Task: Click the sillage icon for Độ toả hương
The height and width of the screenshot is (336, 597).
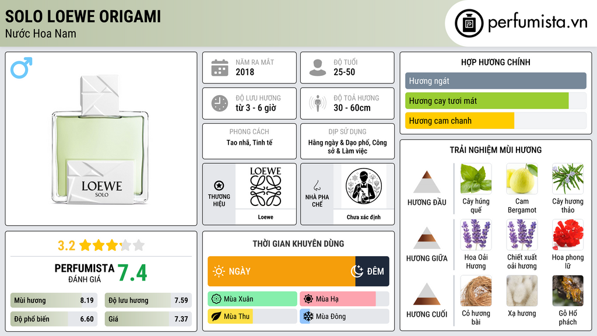Action: coord(318,103)
